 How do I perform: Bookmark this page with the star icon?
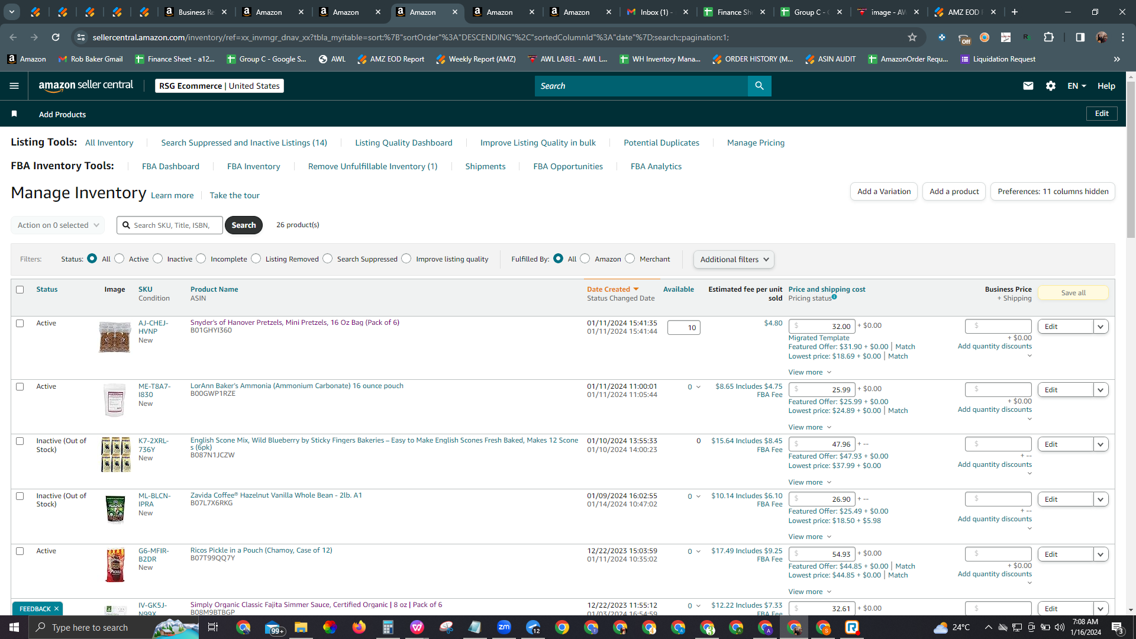pos(912,37)
